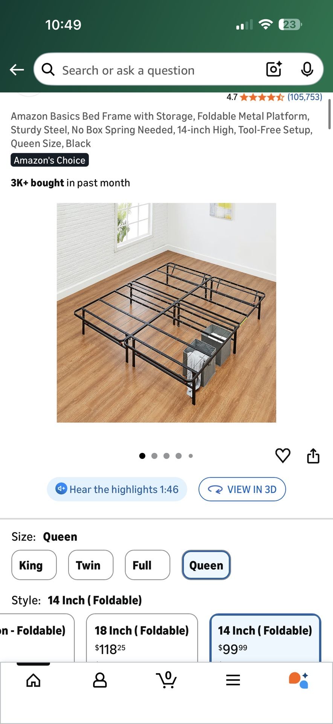Select the Full size option
Viewport: 333px width, 724px height.
click(x=147, y=565)
